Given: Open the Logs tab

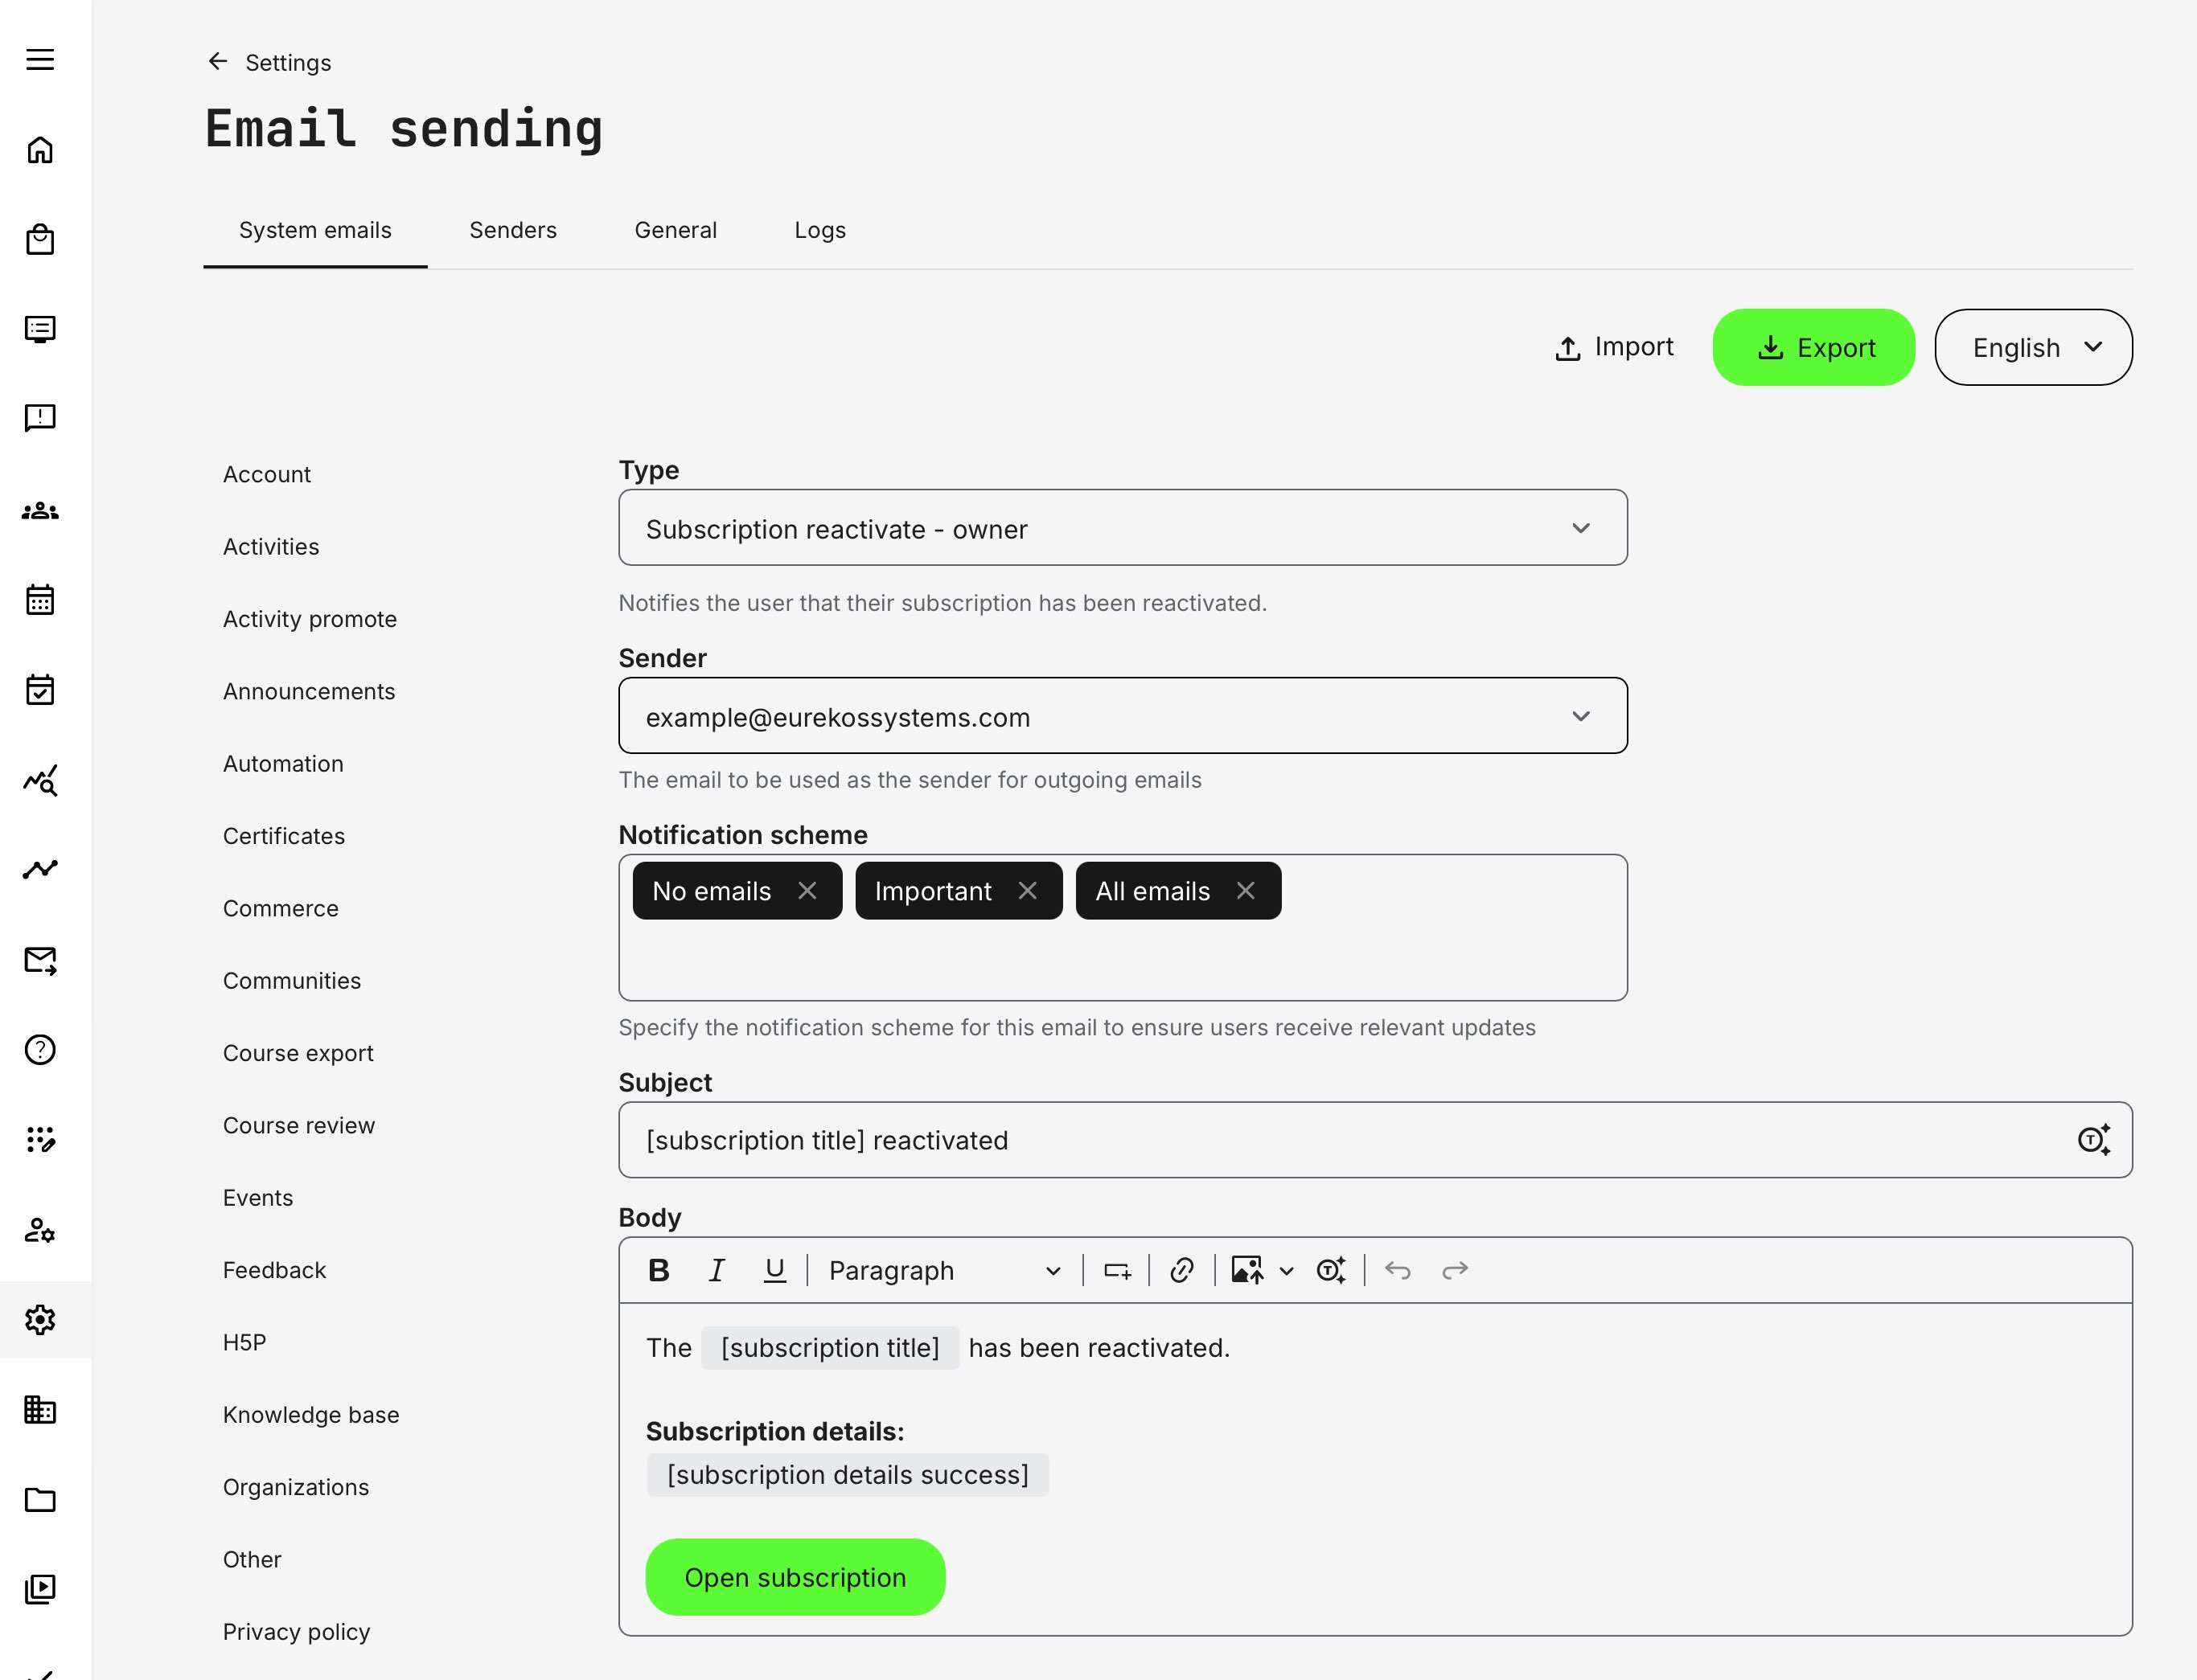Looking at the screenshot, I should click(819, 230).
